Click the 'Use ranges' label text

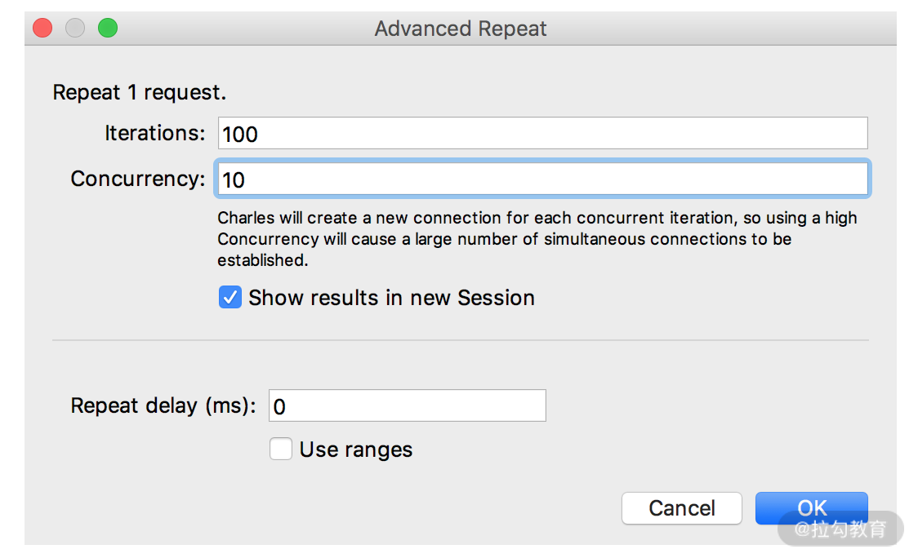click(356, 449)
